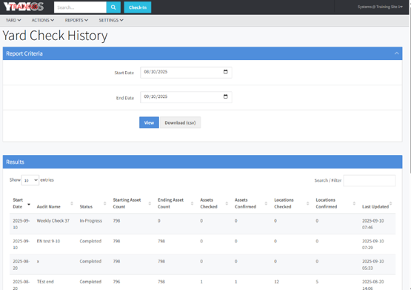Screen dimensions: 411x290
Task: Sort the Starting Asset Count column
Action: click(150, 203)
